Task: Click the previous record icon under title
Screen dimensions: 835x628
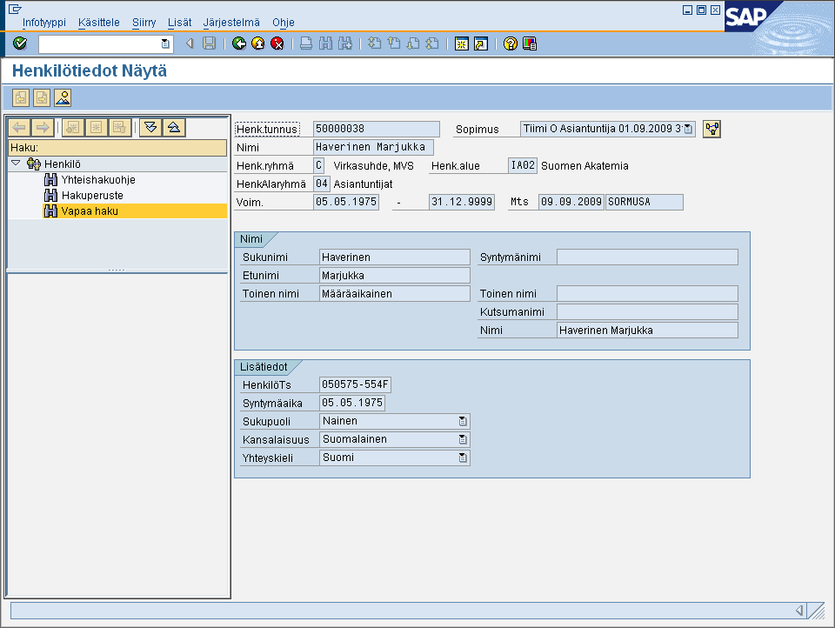Action: 21,98
